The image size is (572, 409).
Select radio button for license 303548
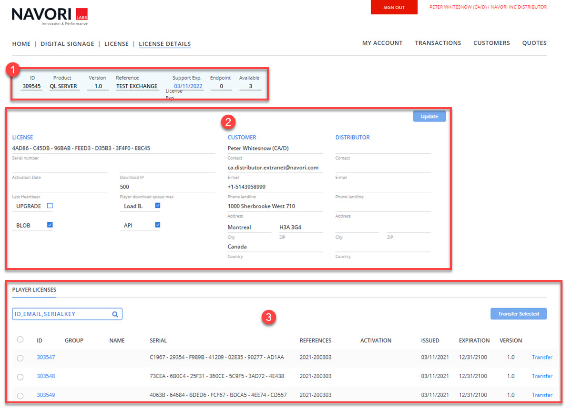[20, 377]
